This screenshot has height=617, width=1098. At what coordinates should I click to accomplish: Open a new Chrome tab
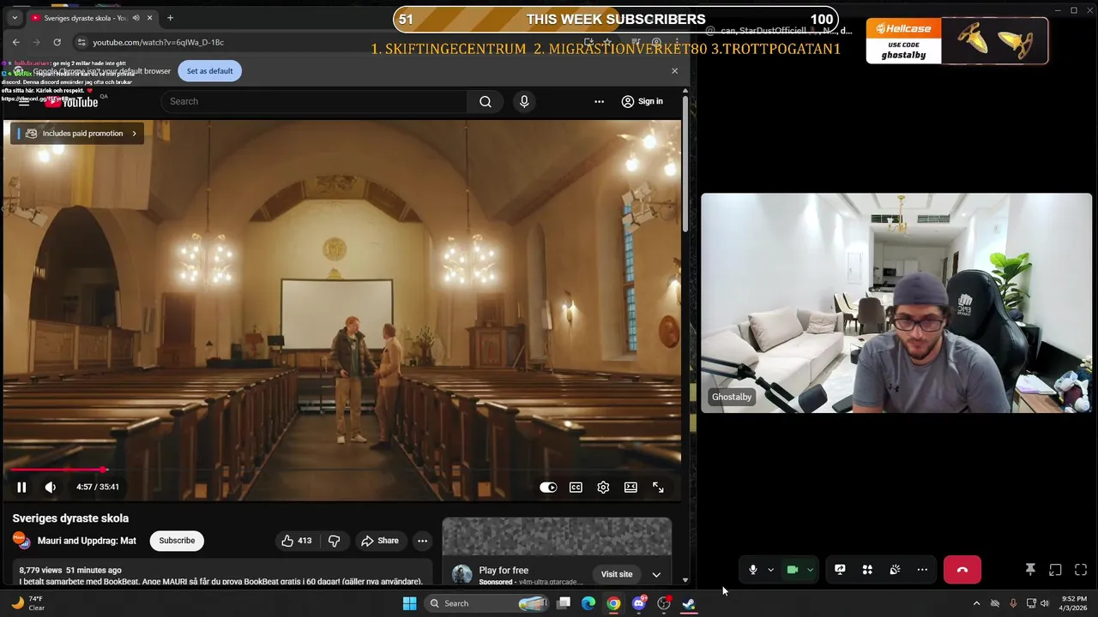170,18
